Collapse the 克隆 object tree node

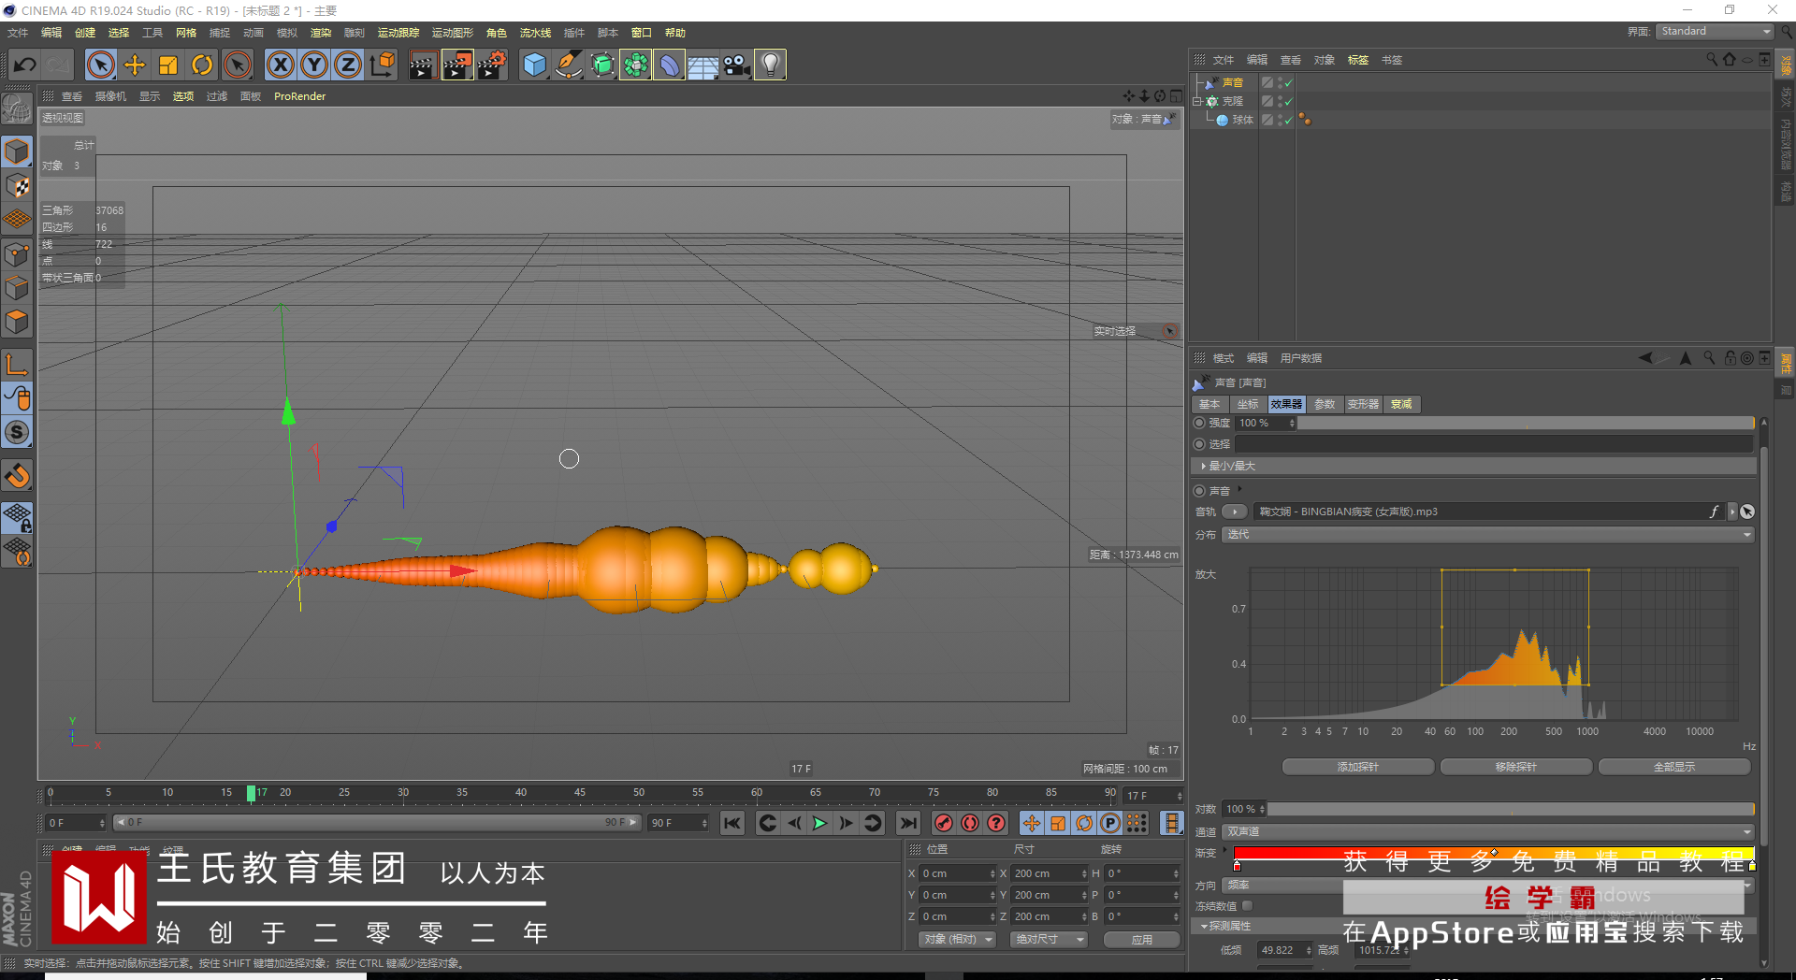[1198, 101]
